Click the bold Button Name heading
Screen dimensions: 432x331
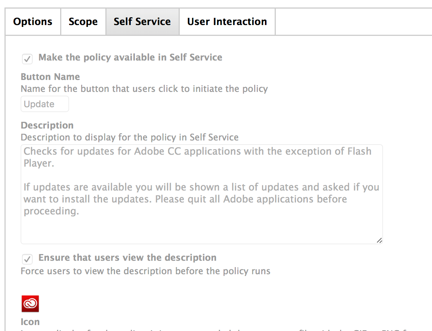click(50, 77)
